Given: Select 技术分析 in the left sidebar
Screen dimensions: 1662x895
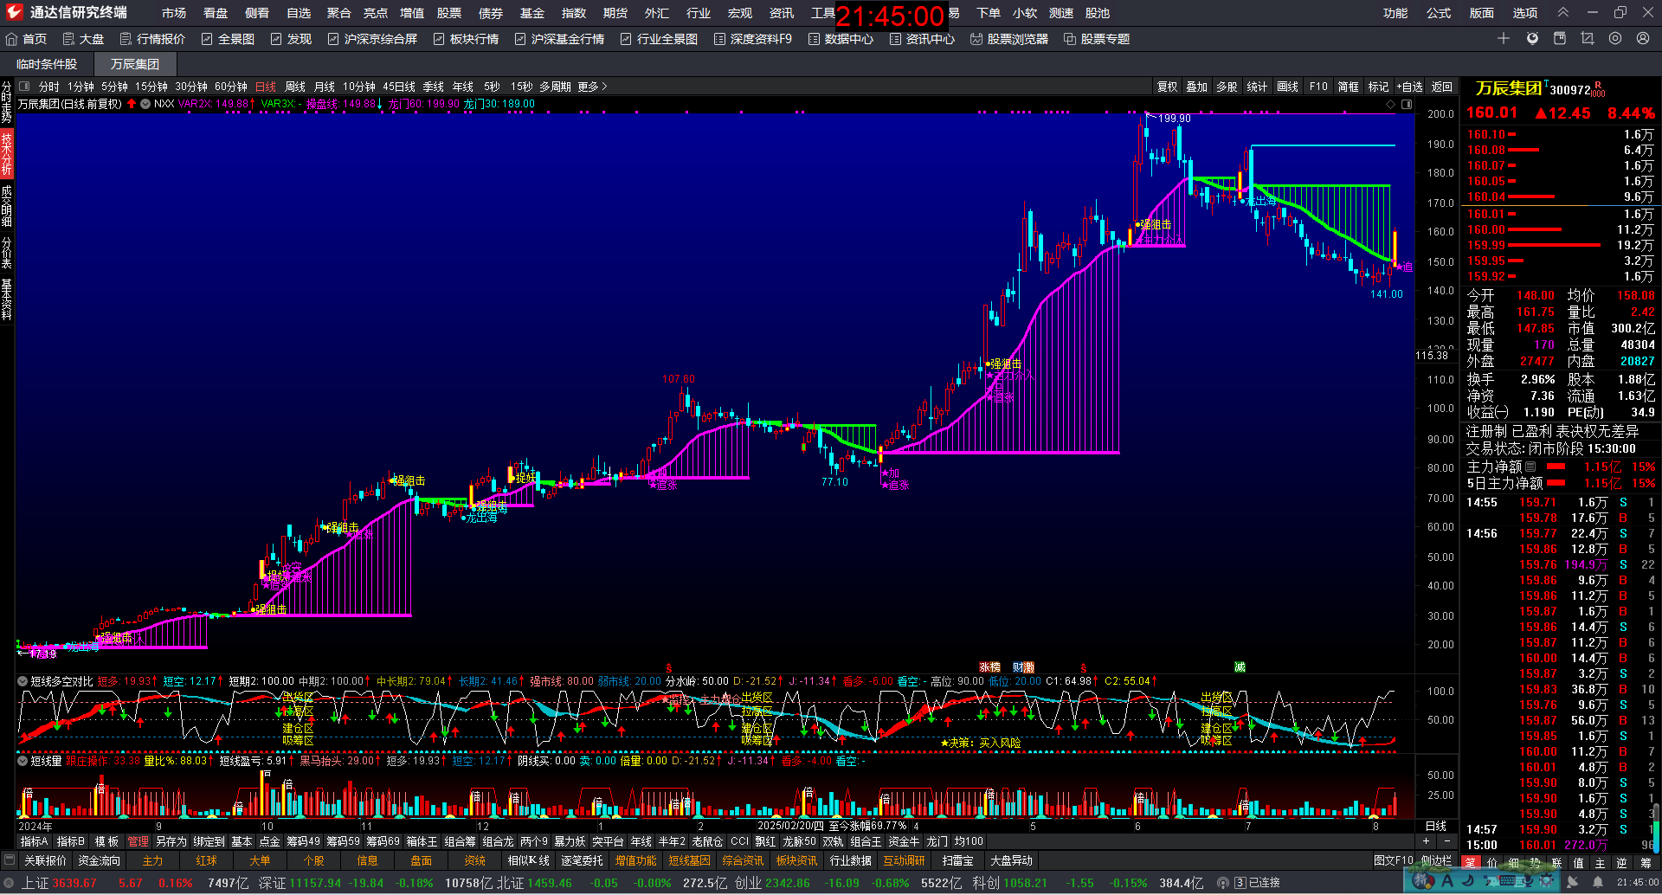Looking at the screenshot, I should pos(6,153).
